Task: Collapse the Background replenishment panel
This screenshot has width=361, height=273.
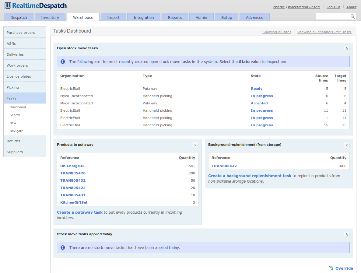Action: click(x=346, y=145)
